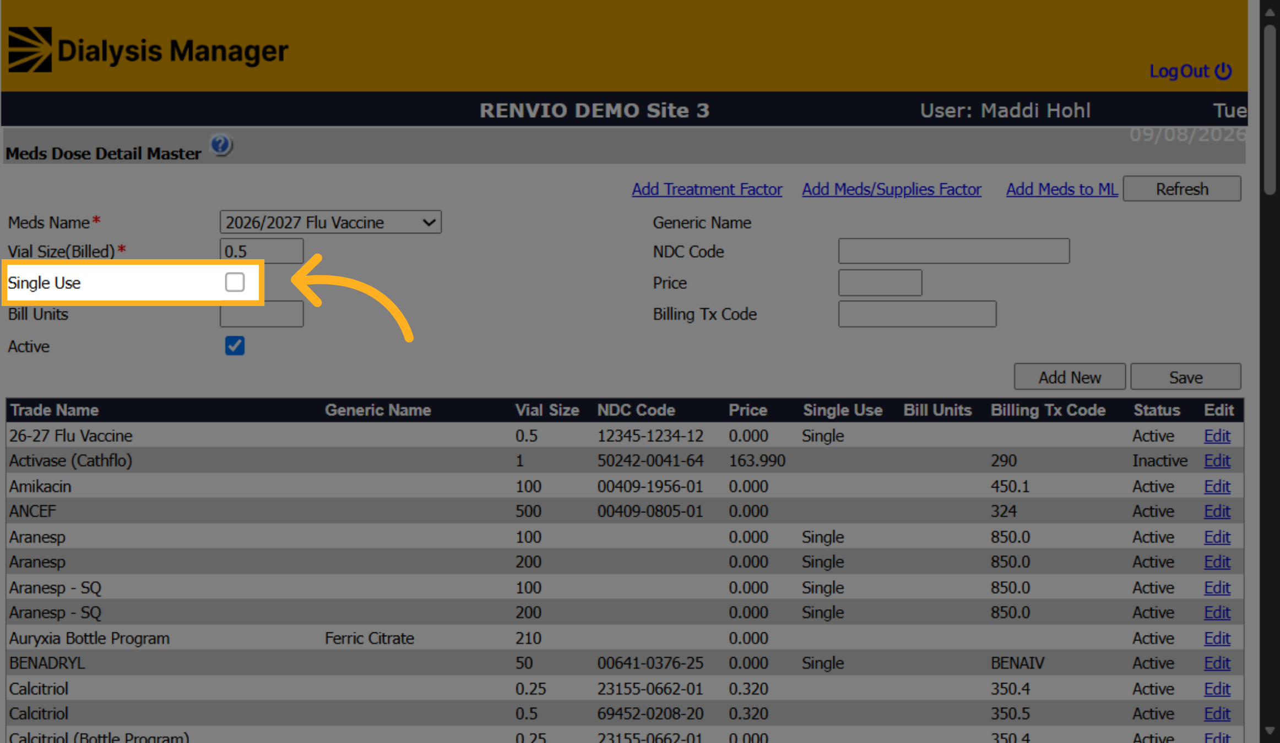
Task: Click the scrollbar down arrow
Action: click(1270, 731)
